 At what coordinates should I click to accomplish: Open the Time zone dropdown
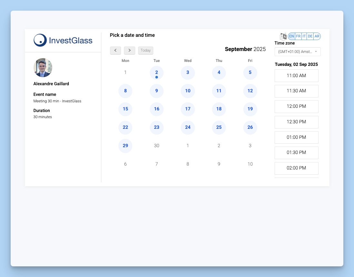[298, 52]
